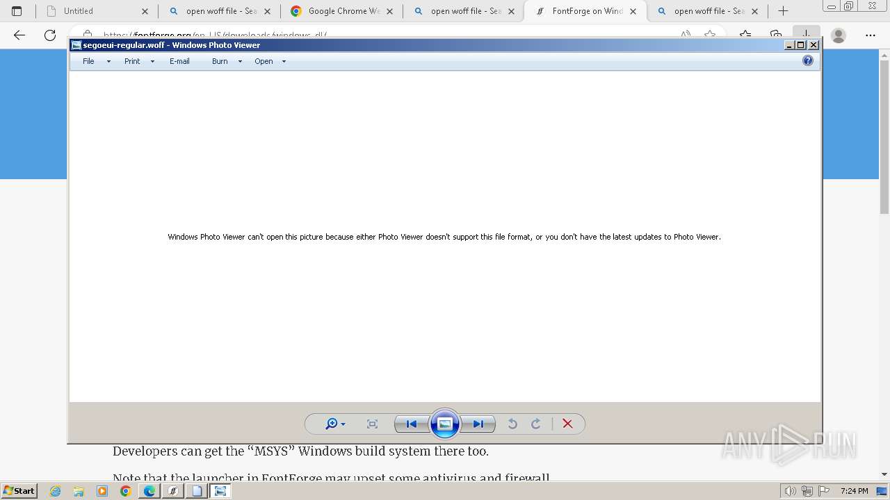Open browser Settings and more menu

pos(871,35)
